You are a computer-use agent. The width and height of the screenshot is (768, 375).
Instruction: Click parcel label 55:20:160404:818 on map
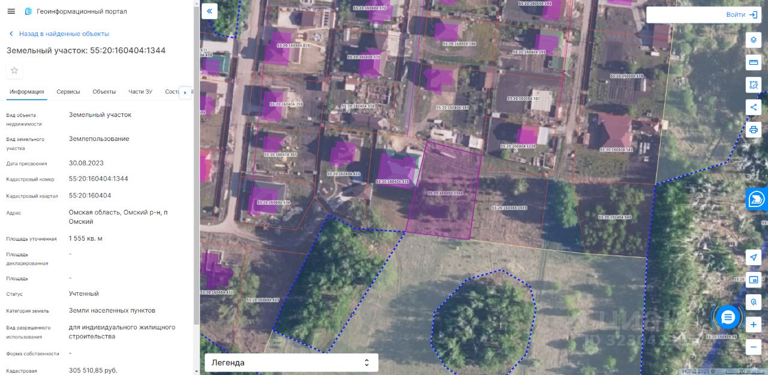click(x=293, y=46)
